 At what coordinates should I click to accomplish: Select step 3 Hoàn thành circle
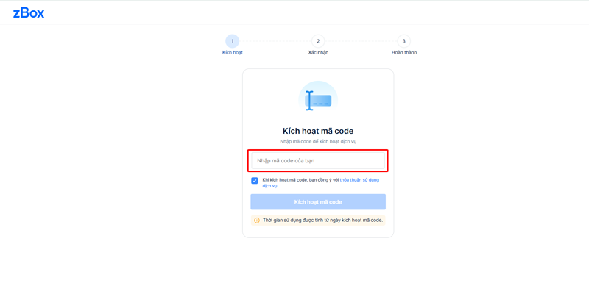click(403, 41)
